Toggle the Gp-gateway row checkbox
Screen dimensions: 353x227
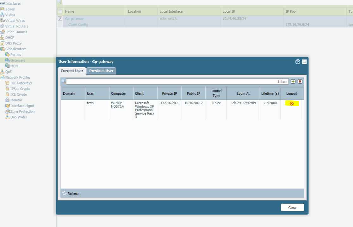click(x=60, y=19)
